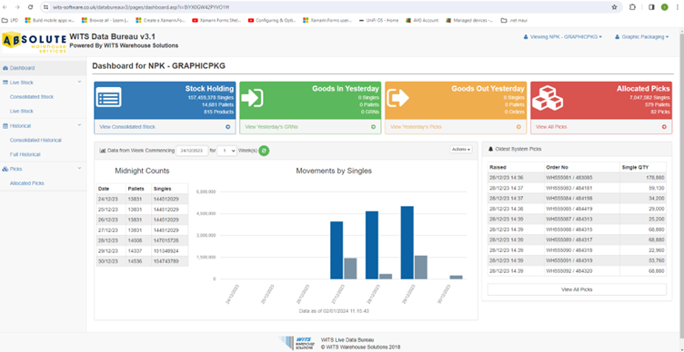Open Allocated Picks in sidebar
The height and width of the screenshot is (352, 684).
click(26, 183)
